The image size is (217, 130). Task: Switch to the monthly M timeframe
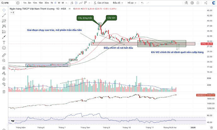pyautogui.click(x=63, y=3)
